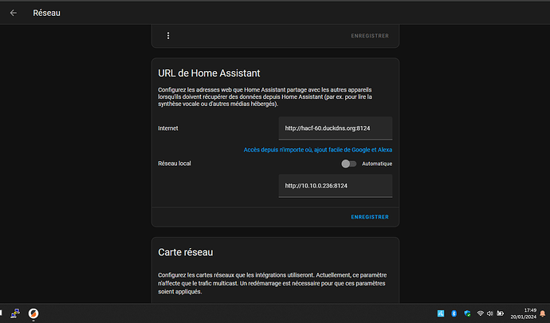Save the Home Assistant URL with Enregistrer
Image resolution: width=550 pixels, height=323 pixels.
(370, 217)
